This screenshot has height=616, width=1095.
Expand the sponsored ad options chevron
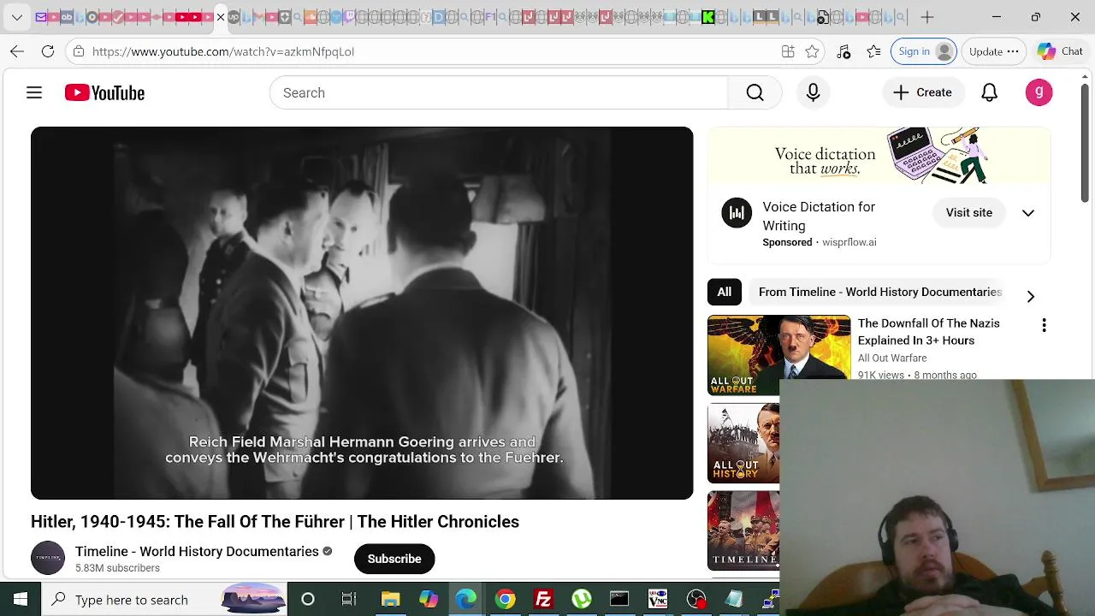click(x=1028, y=213)
